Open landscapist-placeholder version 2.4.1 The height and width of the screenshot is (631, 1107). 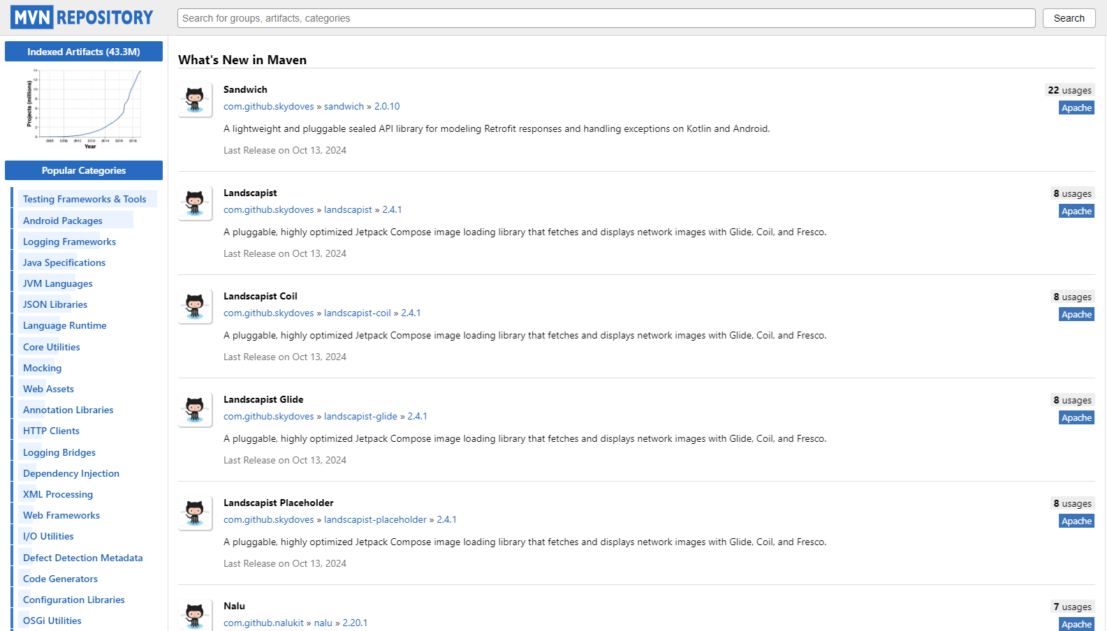point(446,519)
